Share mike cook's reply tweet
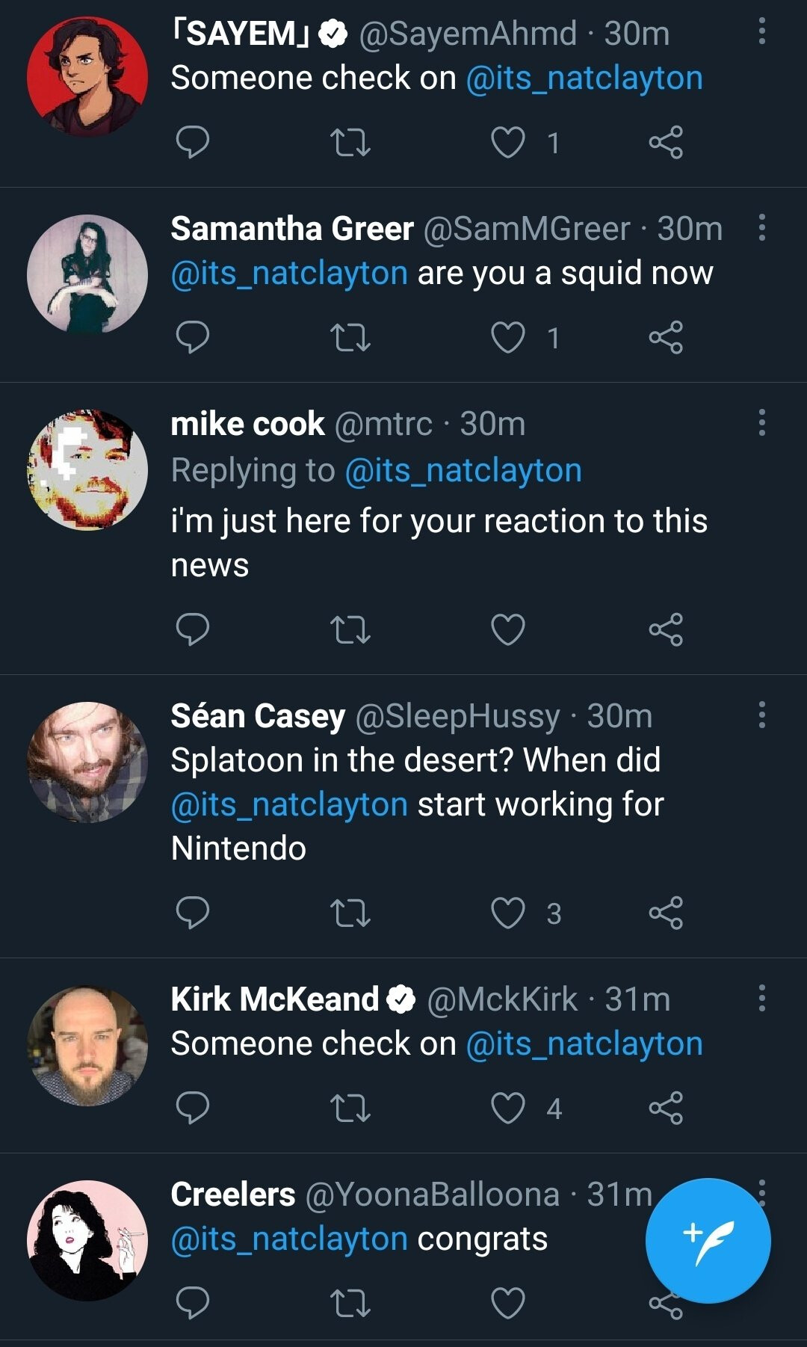 tap(665, 629)
